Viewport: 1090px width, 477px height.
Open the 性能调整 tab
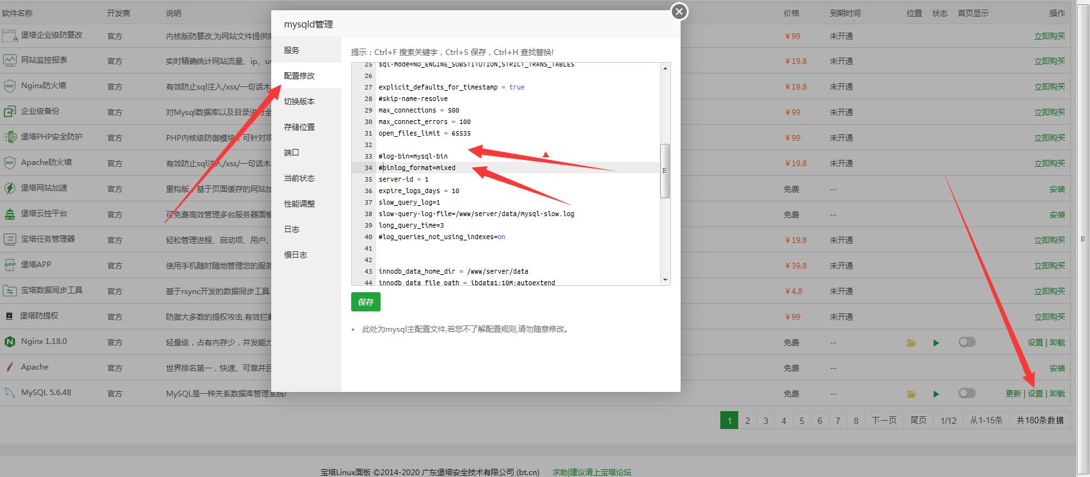(299, 203)
